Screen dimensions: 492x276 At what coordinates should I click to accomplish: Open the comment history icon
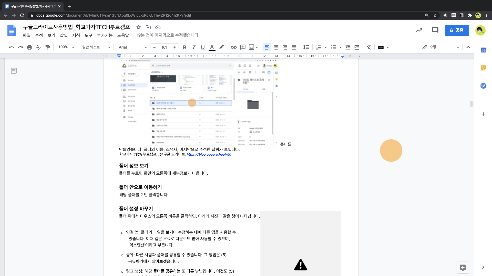[x=435, y=30]
